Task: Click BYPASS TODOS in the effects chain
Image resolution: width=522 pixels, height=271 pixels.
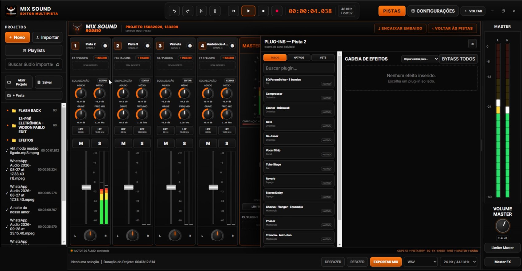Action: 458,59
